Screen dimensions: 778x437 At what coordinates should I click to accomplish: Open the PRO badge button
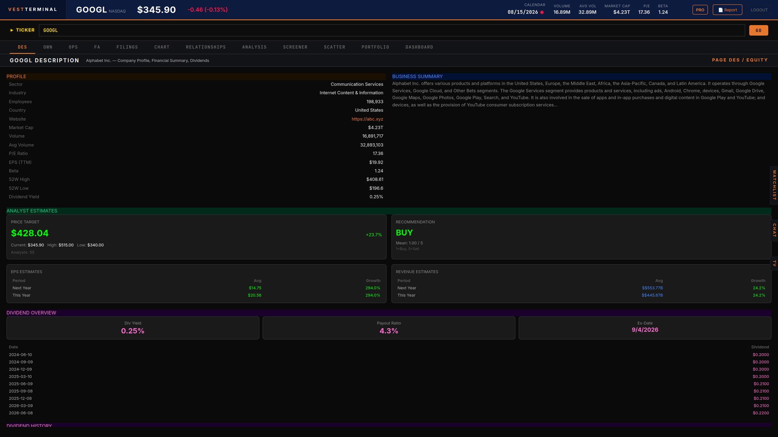tap(700, 10)
